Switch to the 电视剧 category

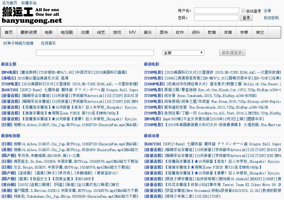pyautogui.click(x=66, y=32)
